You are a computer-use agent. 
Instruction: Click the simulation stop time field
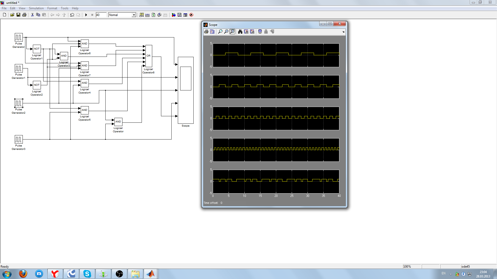[101, 15]
